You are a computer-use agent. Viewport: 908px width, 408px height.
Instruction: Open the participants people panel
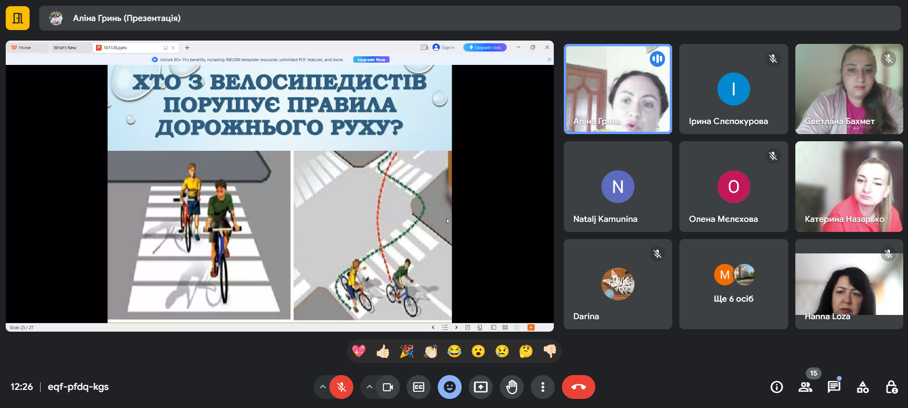pos(805,387)
